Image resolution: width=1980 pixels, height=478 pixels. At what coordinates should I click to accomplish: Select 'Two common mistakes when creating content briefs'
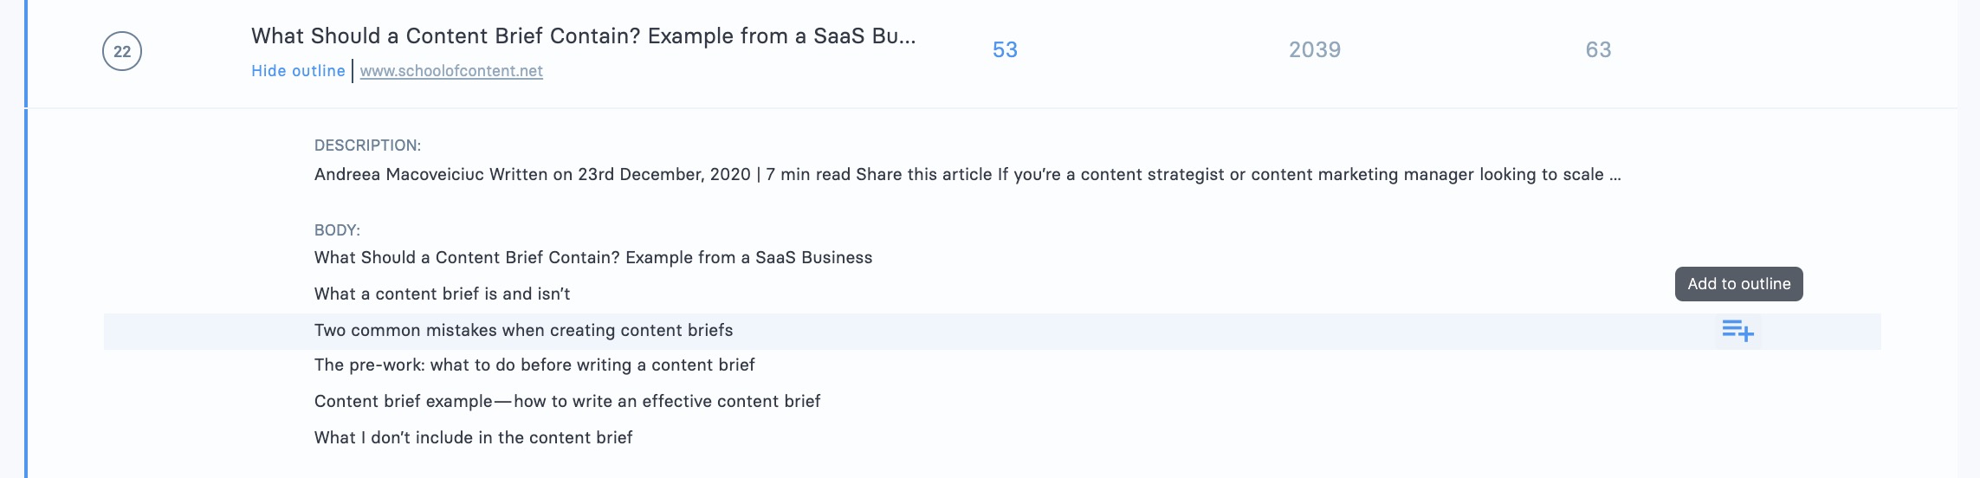coord(523,331)
